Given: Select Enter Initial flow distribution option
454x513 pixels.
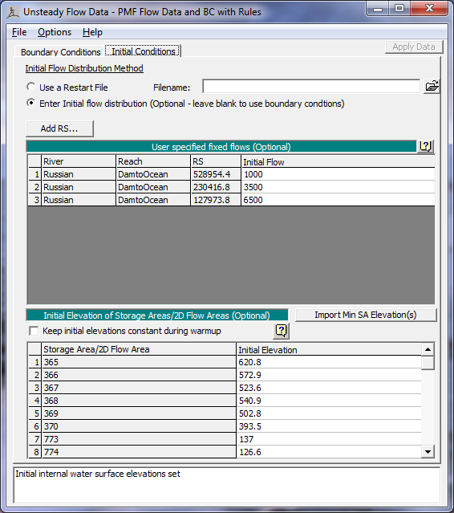Looking at the screenshot, I should click(31, 103).
